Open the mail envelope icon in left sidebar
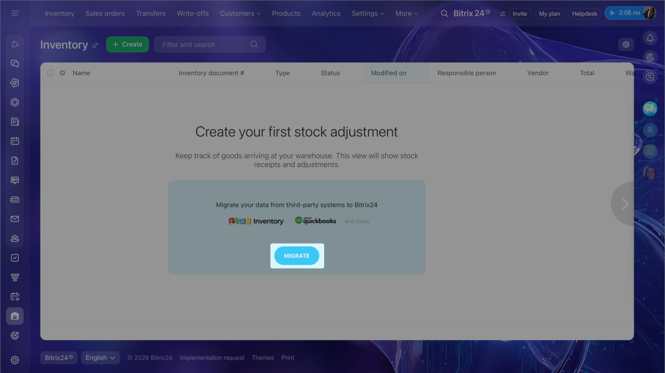This screenshot has width=665, height=373. (15, 219)
